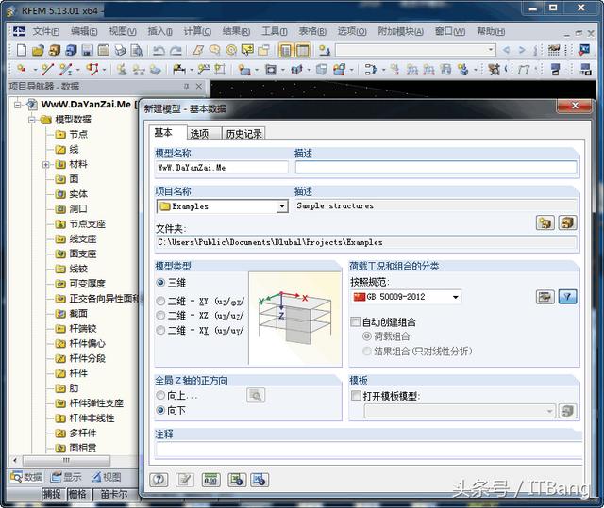This screenshot has height=508, width=604.
Task: Open load case dropdown in main toolbar
Action: pos(491,50)
